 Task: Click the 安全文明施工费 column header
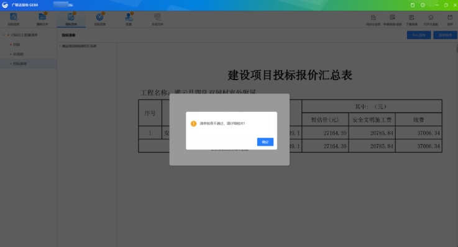pyautogui.click(x=372, y=120)
